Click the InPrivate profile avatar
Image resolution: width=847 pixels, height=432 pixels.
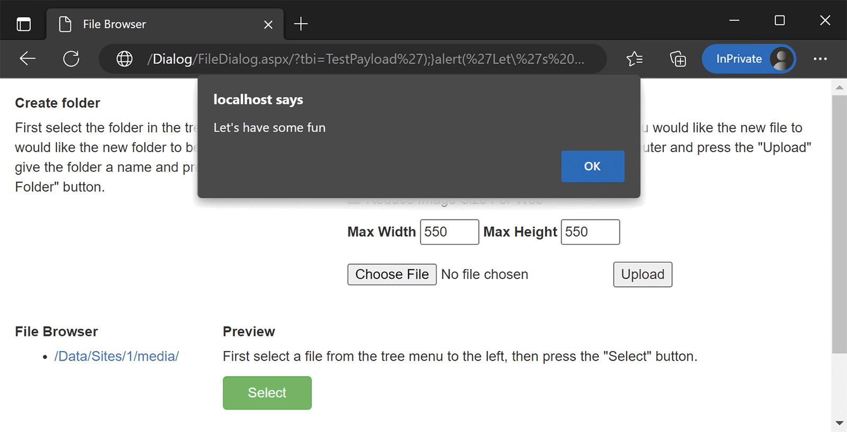pyautogui.click(x=778, y=59)
